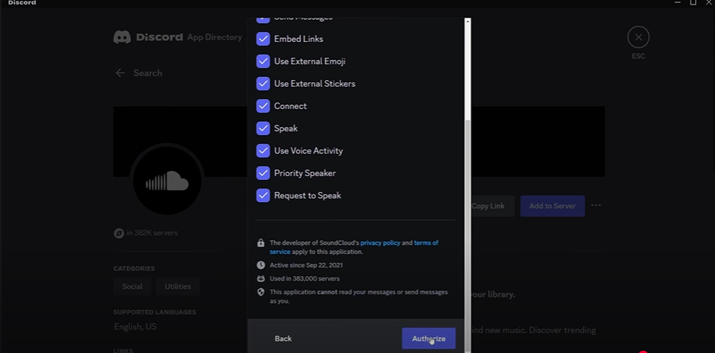Select the Utilities category tag
Image resolution: width=715 pixels, height=353 pixels.
(178, 287)
